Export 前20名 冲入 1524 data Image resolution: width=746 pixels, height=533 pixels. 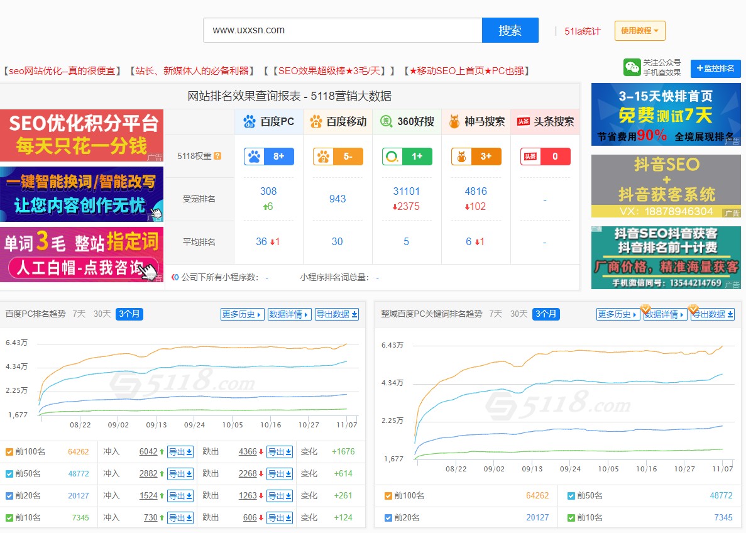(x=180, y=495)
